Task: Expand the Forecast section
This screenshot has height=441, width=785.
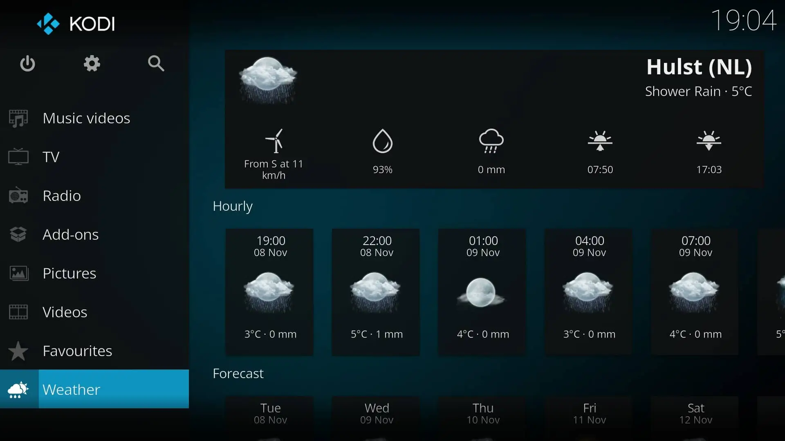Action: 238,373
